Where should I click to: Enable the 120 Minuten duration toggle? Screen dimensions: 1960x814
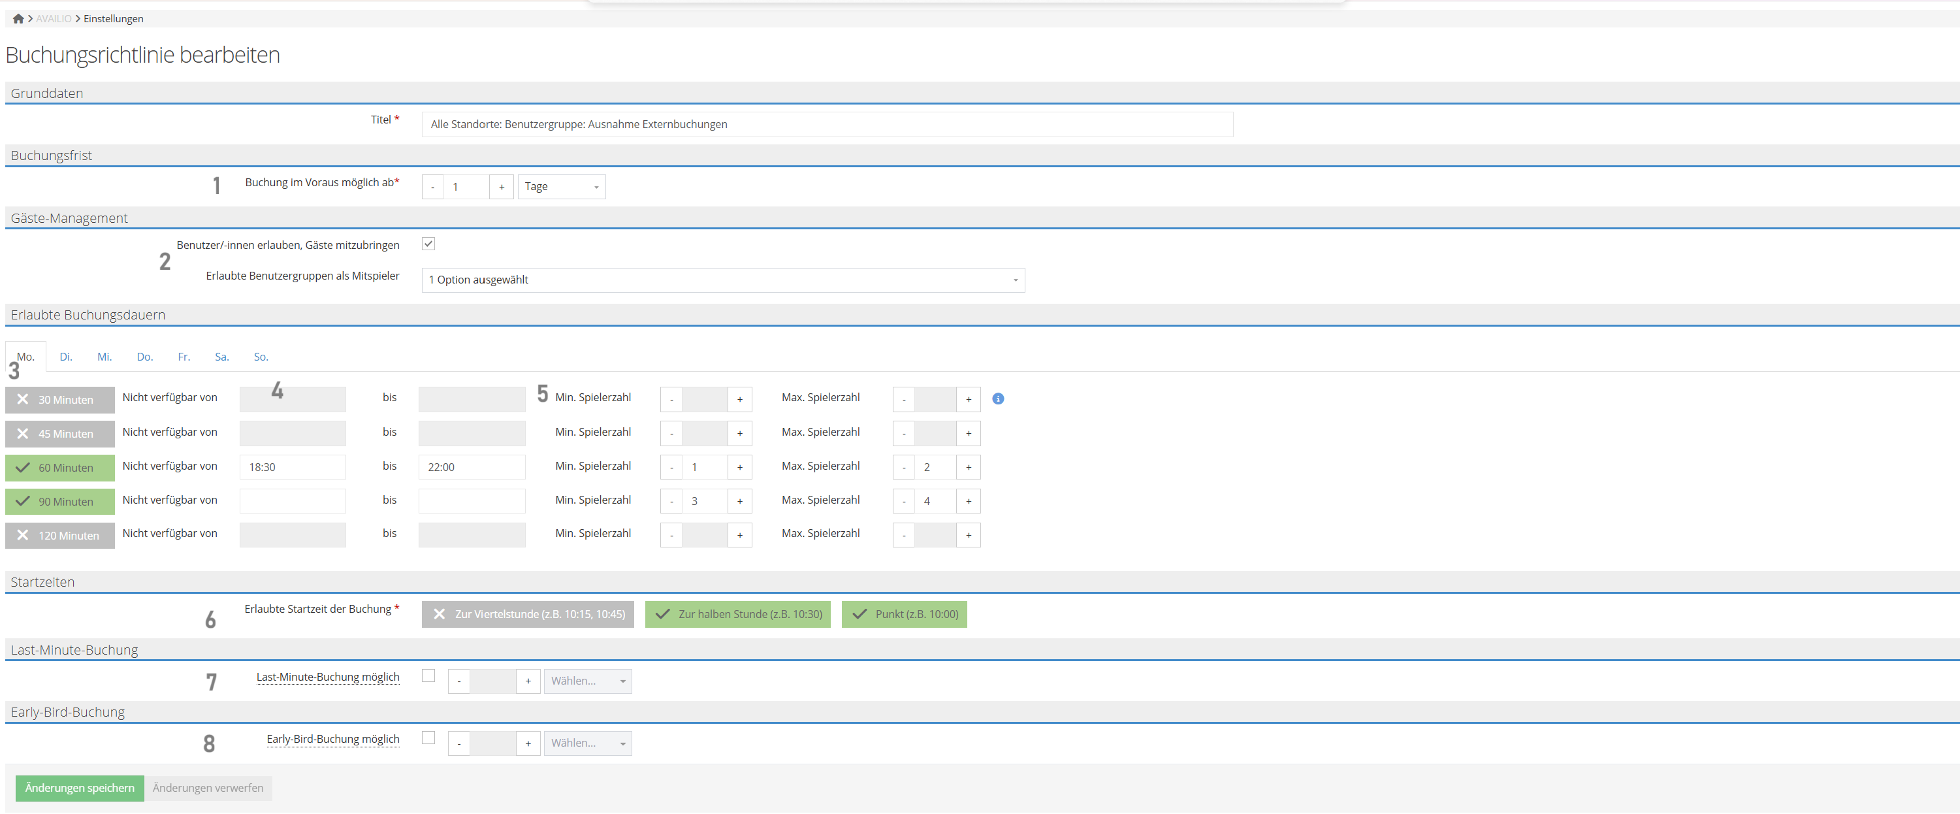pyautogui.click(x=59, y=535)
